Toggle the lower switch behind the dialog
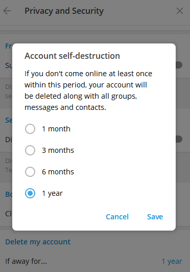 pos(179,139)
